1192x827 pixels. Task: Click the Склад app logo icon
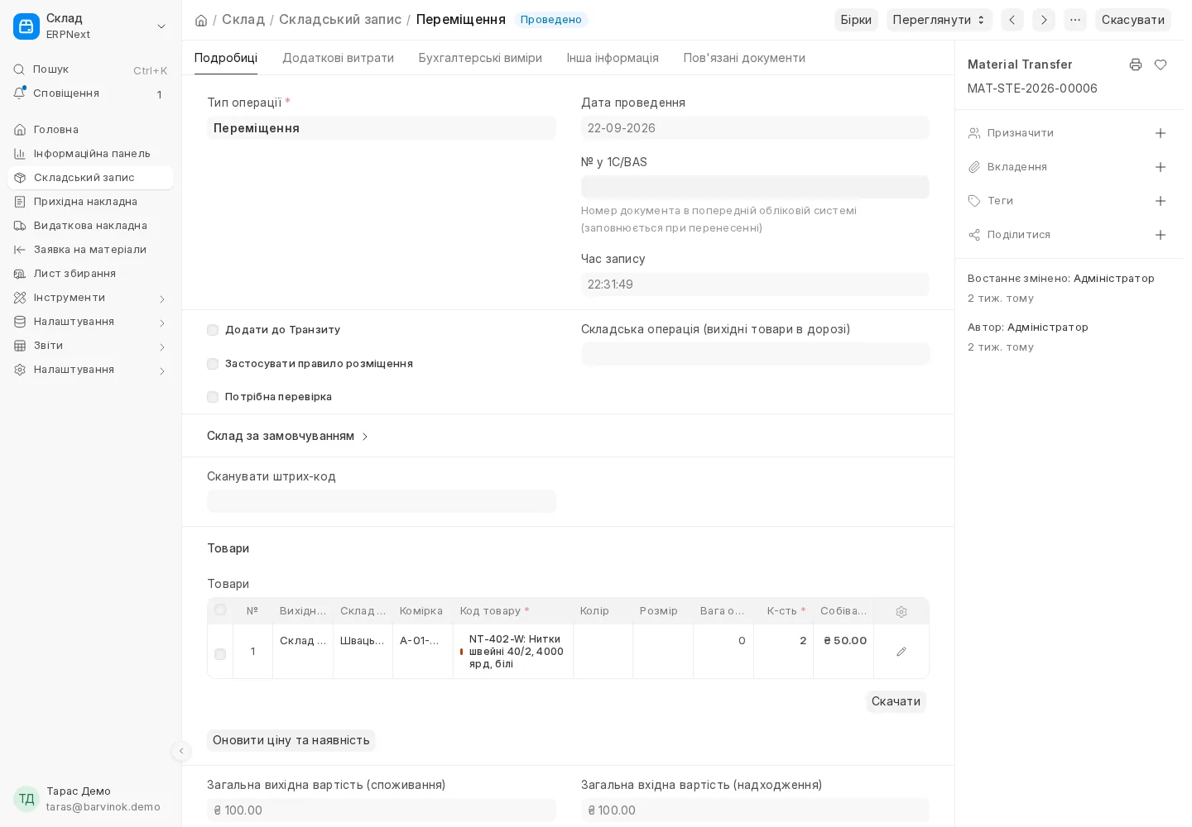(x=26, y=26)
